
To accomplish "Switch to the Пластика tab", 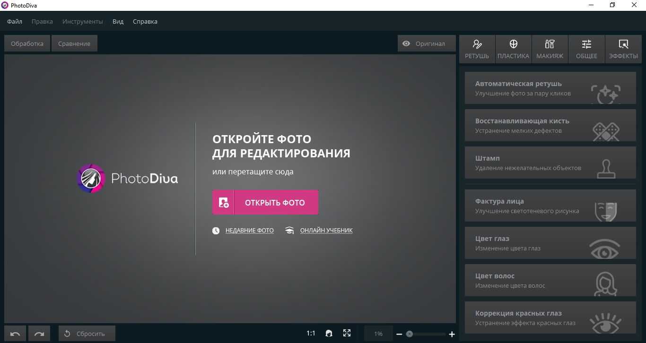I will 513,49.
